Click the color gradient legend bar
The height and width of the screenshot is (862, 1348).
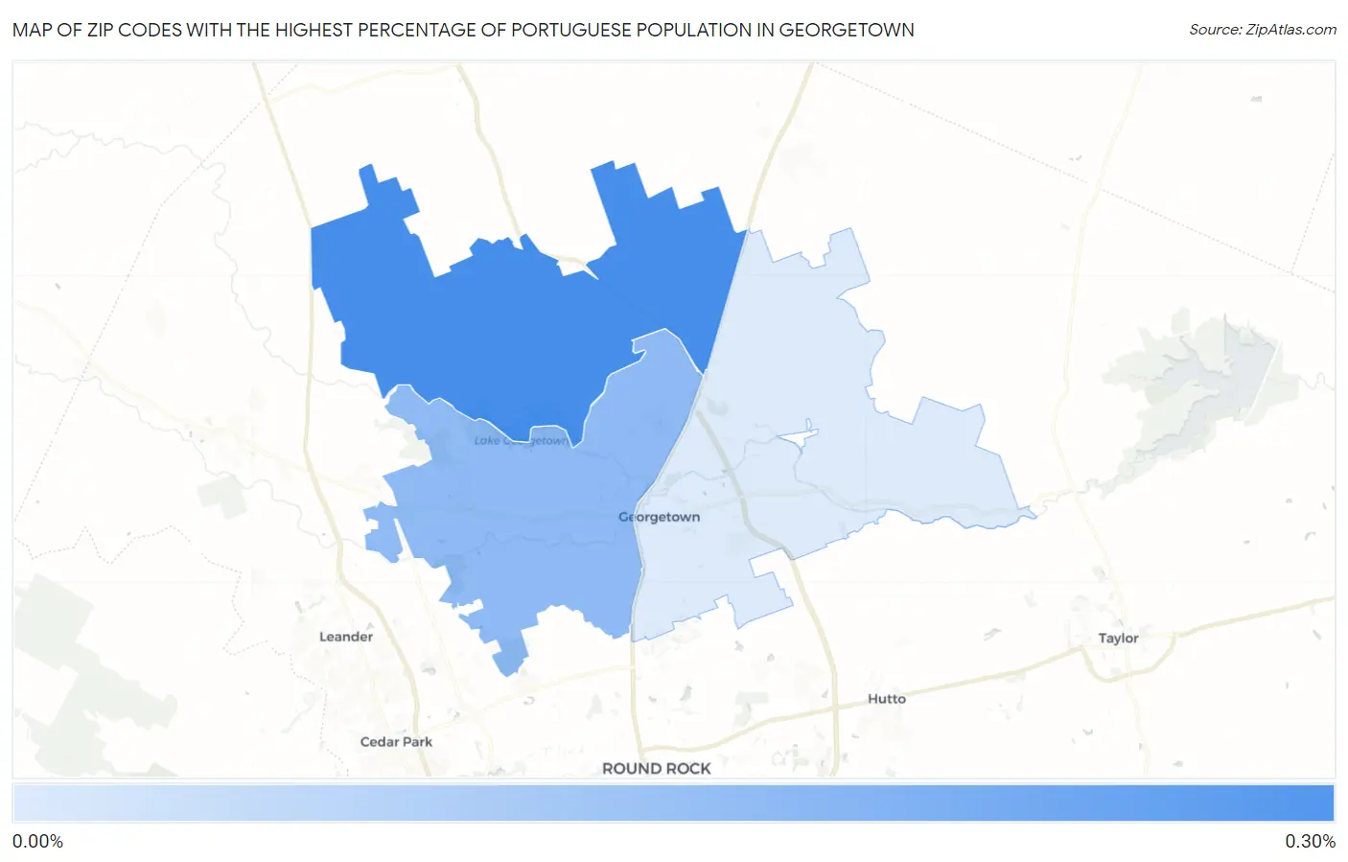tap(673, 803)
